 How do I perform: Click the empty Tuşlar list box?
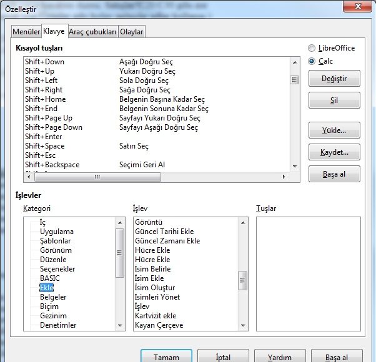[308, 273]
